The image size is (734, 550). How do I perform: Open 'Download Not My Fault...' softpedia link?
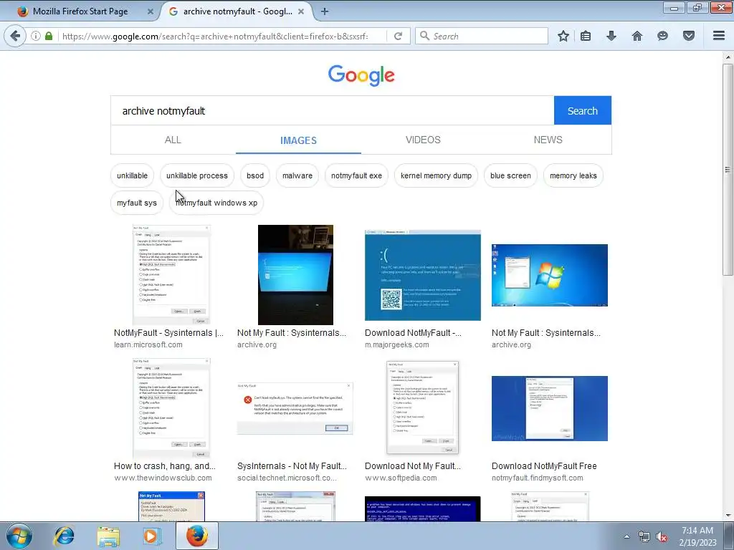point(412,466)
